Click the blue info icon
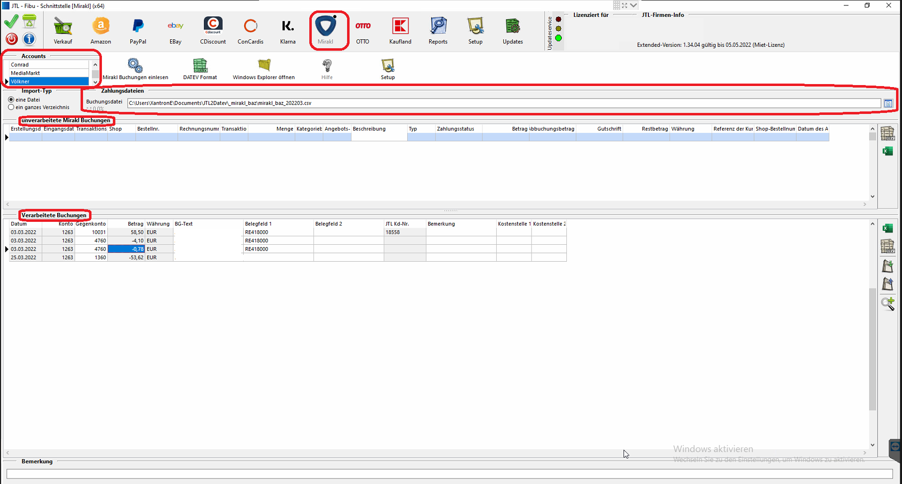The image size is (902, 484). tap(29, 39)
